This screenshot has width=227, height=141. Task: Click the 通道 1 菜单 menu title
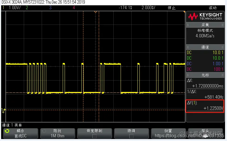(x=12, y=125)
